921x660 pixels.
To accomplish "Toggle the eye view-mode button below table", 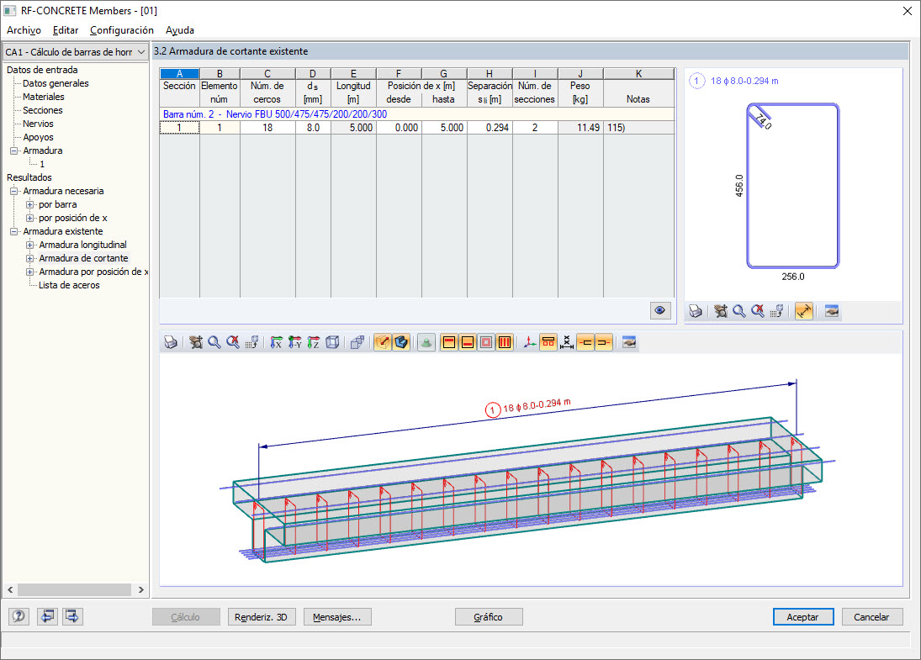I will (660, 310).
